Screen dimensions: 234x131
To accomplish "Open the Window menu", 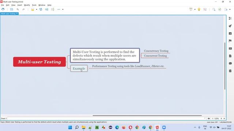I will [x=42, y=5].
